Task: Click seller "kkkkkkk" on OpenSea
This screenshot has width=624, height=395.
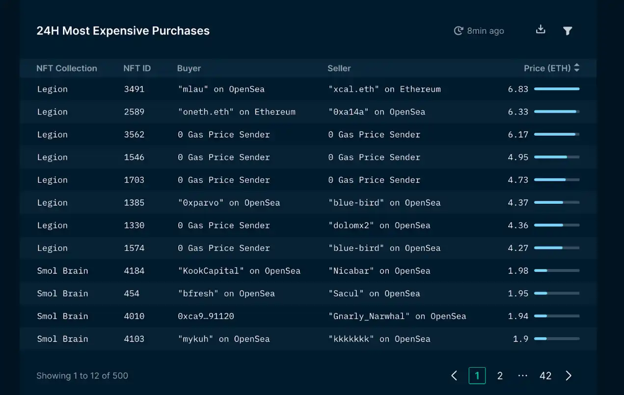Action: click(379, 339)
